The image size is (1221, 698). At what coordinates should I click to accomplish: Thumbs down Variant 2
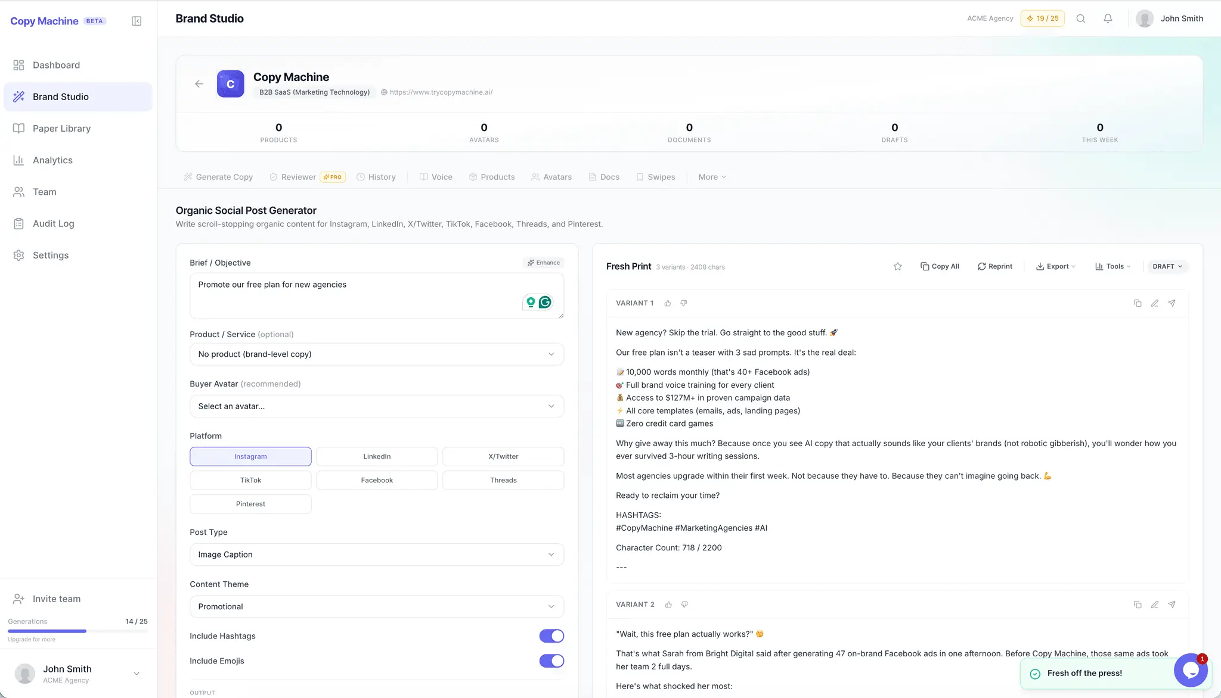(684, 604)
